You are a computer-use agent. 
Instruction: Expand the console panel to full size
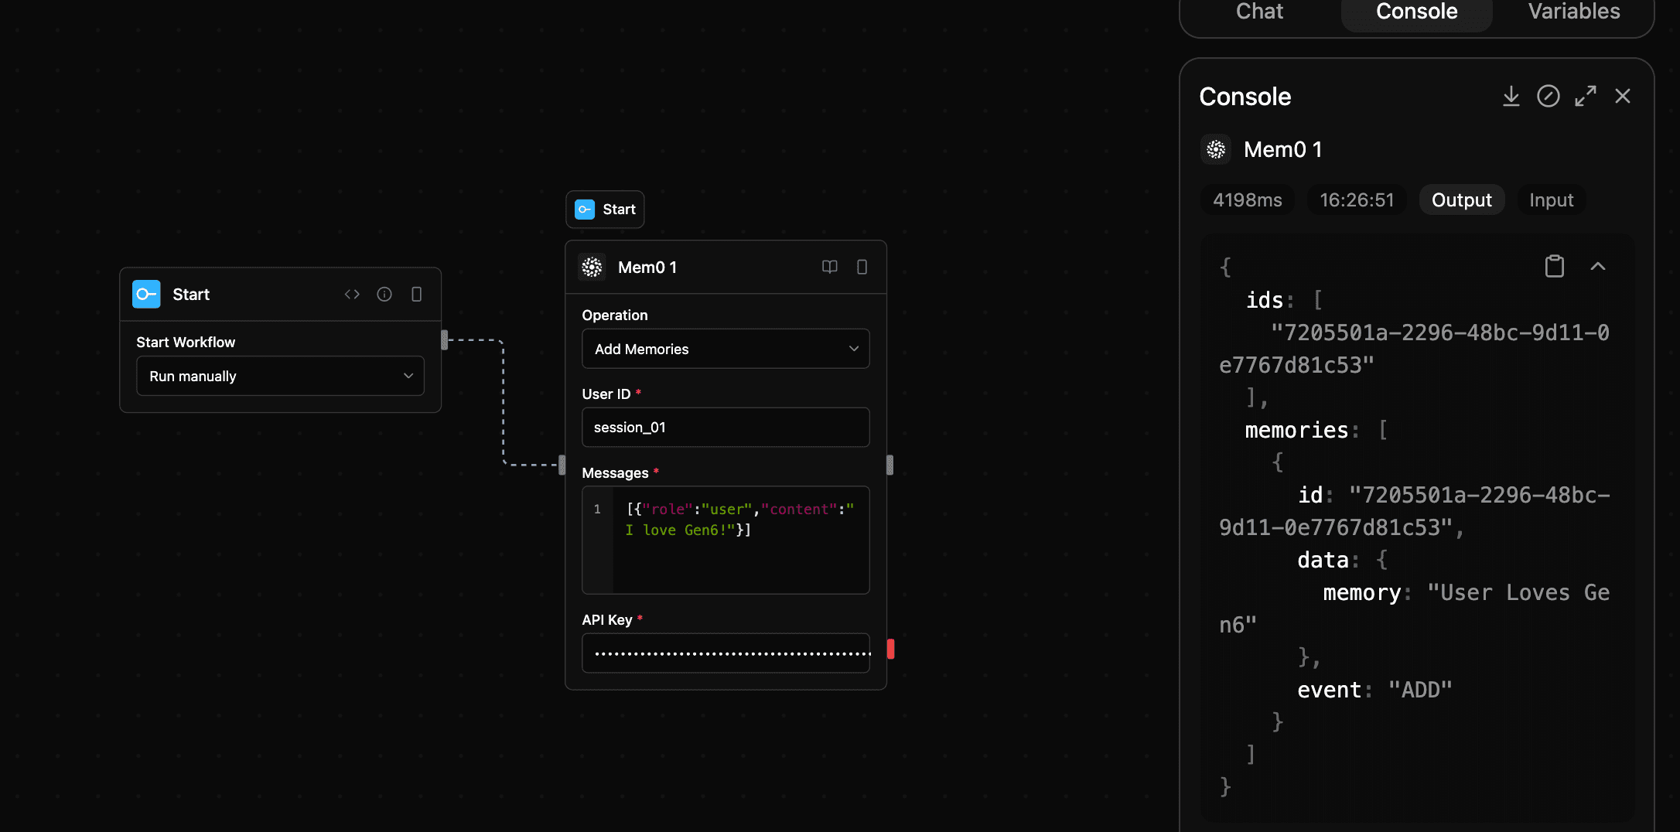pyautogui.click(x=1585, y=96)
